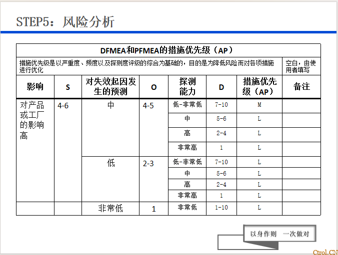Select the priority value 'M'
Viewport: 338px width, 255px height.
(259, 105)
